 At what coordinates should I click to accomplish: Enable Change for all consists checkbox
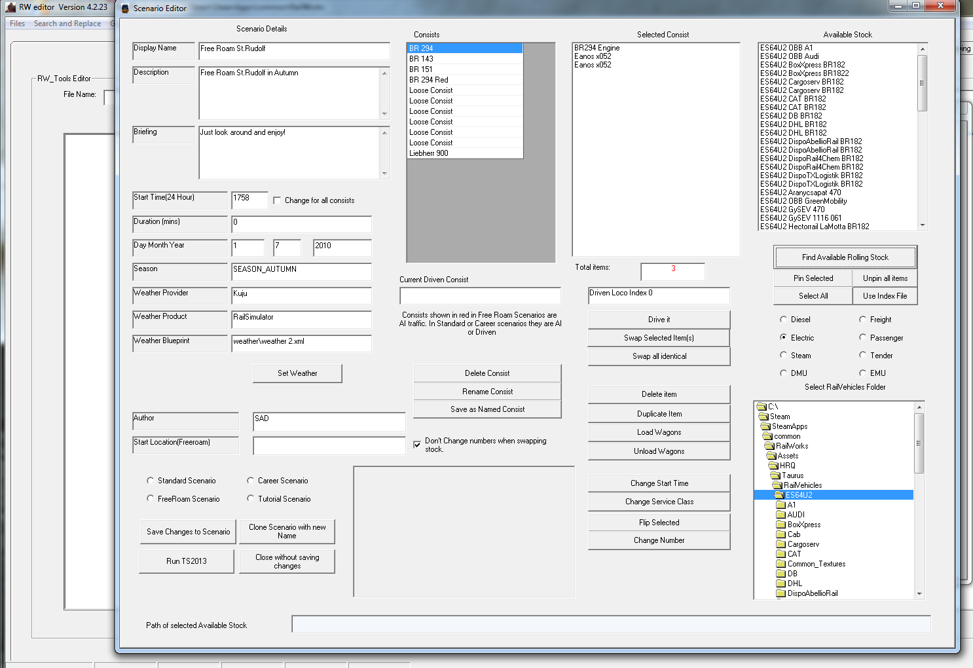pos(277,200)
